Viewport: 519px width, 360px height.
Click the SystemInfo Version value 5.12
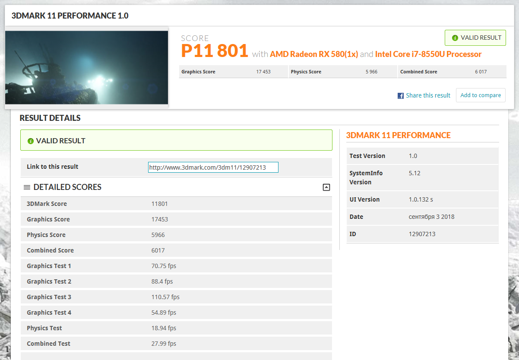click(x=415, y=173)
